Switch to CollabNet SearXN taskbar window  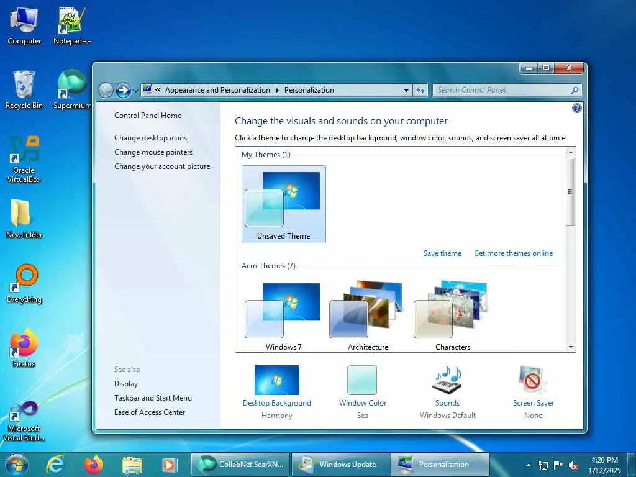(x=240, y=465)
